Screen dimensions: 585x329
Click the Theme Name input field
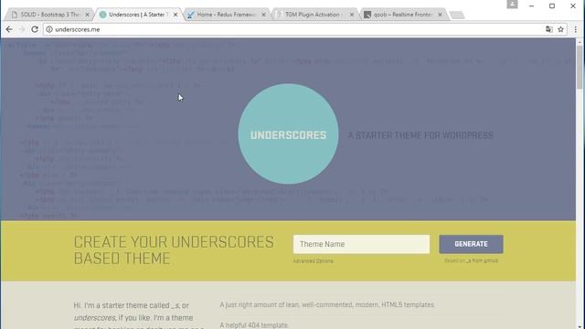point(361,244)
